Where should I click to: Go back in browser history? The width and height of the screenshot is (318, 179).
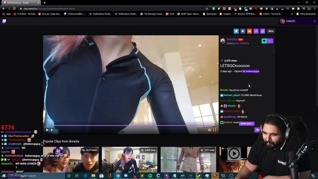(3, 8)
